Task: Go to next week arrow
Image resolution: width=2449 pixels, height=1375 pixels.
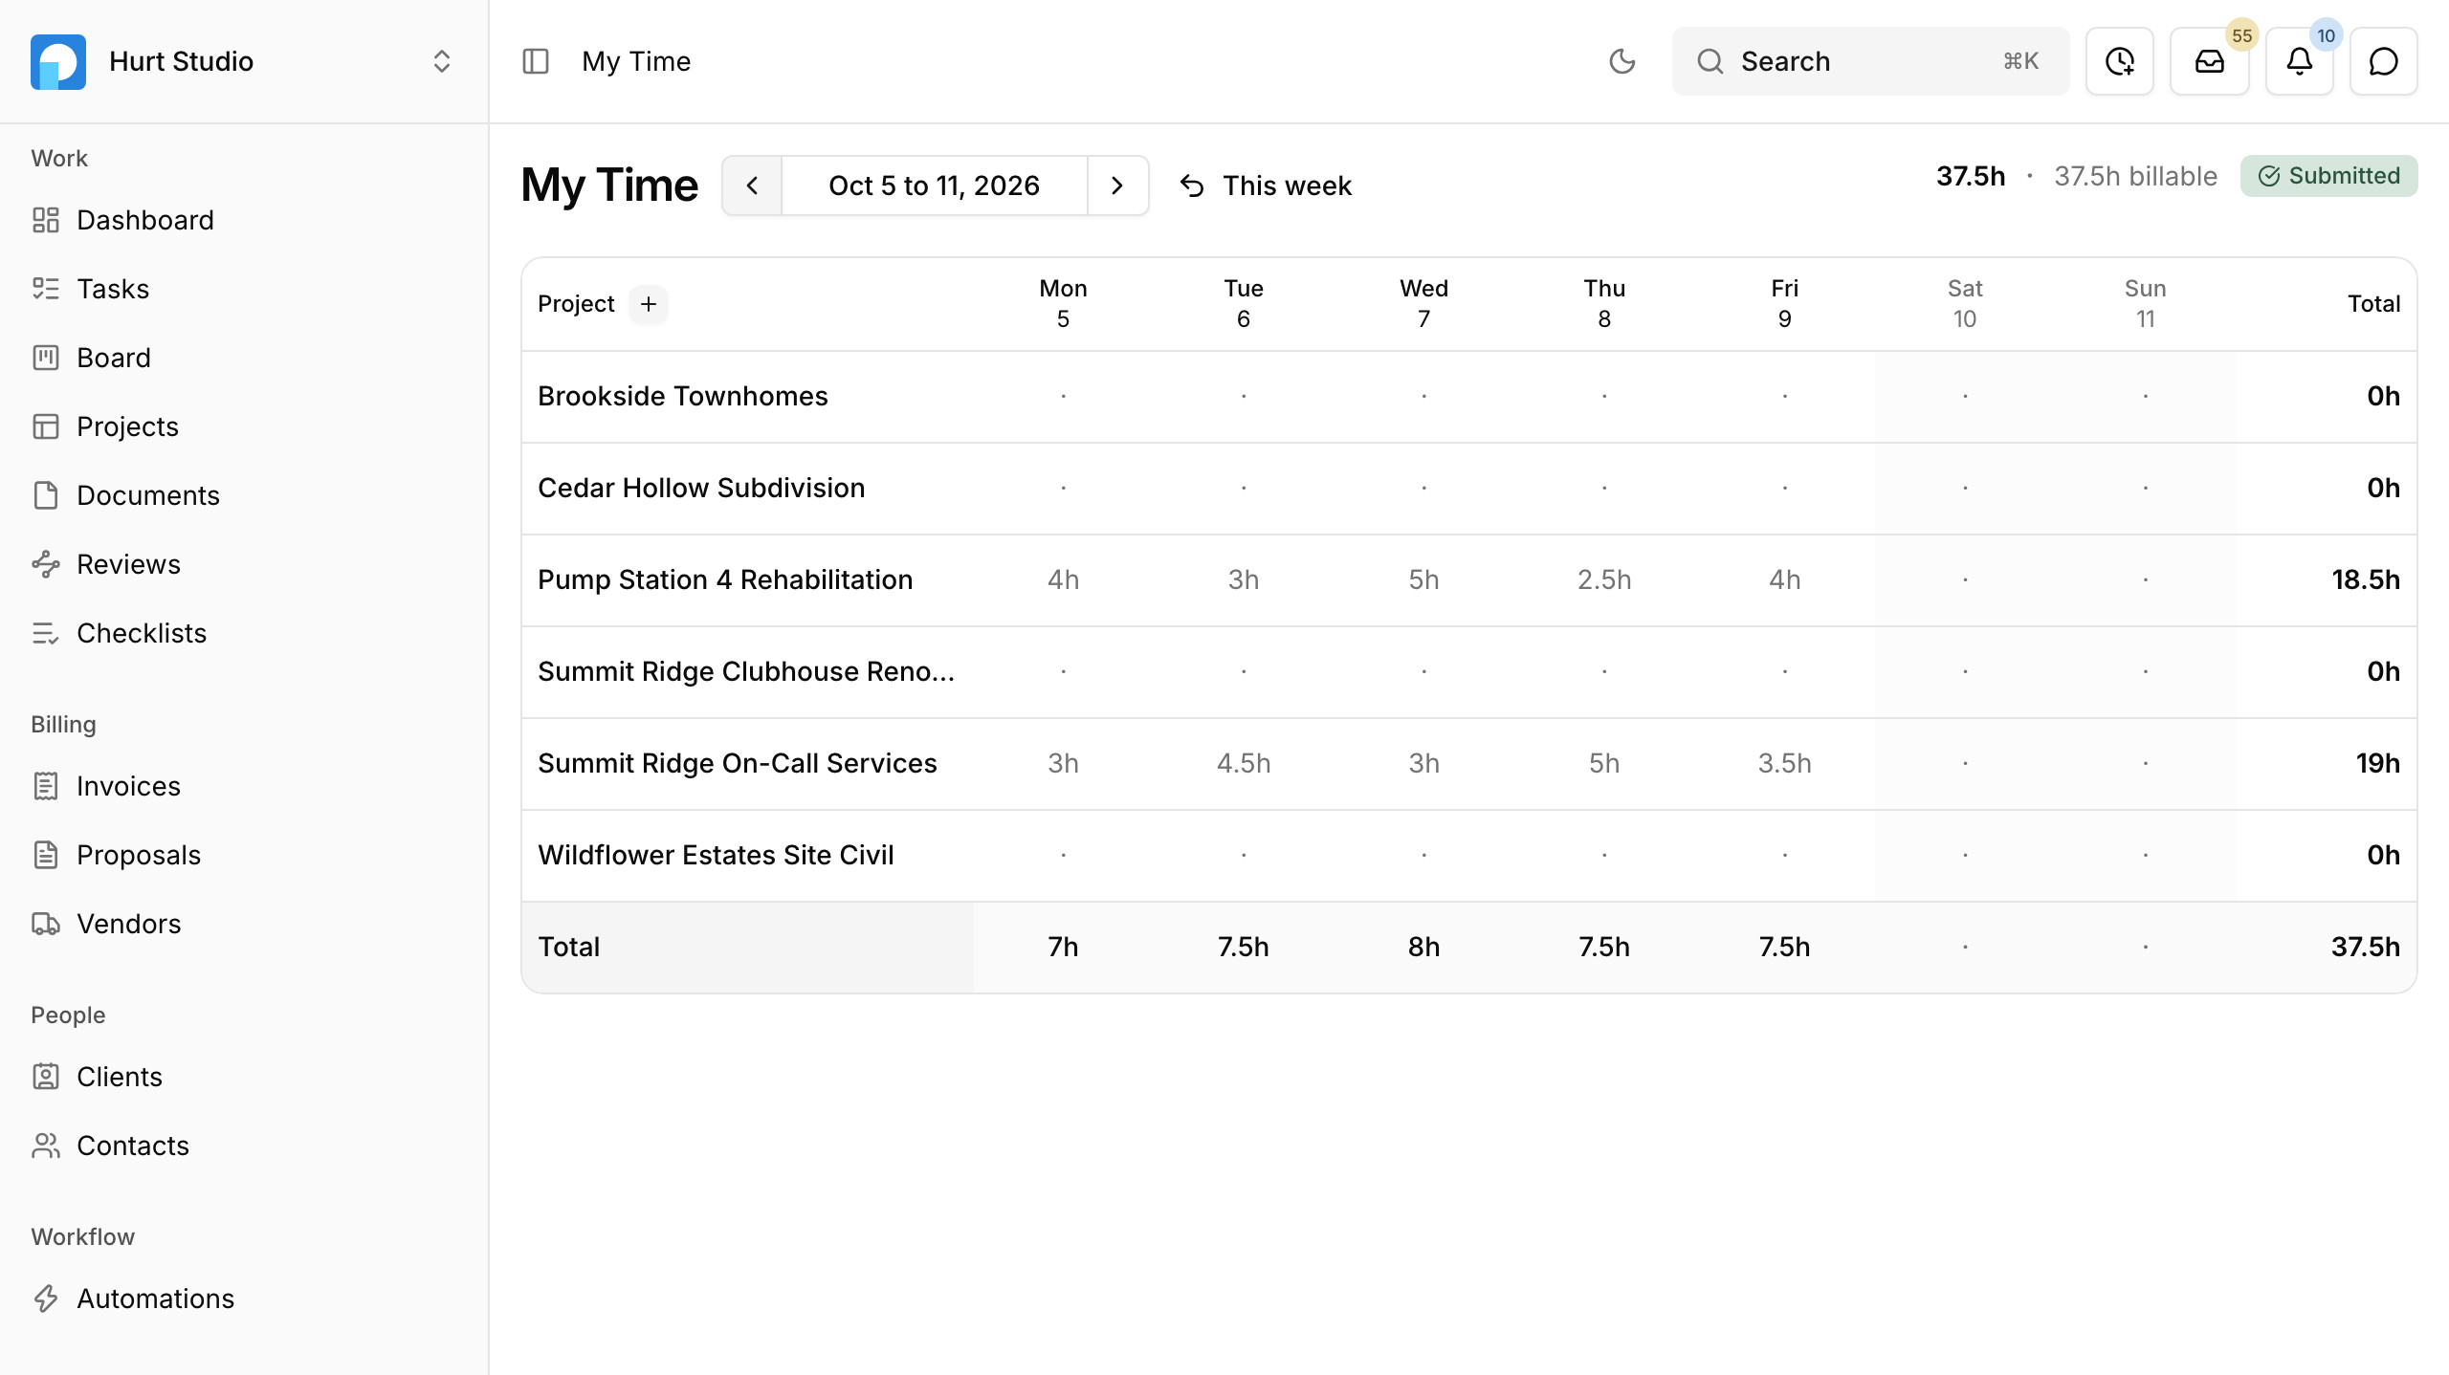Action: [x=1117, y=186]
